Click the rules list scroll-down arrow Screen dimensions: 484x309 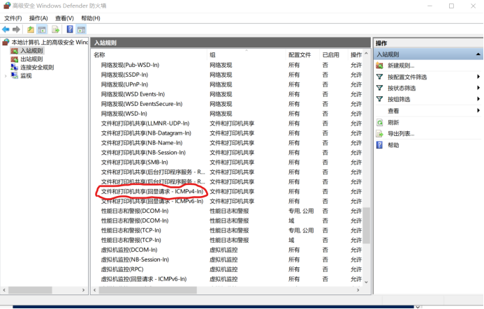coord(366,282)
